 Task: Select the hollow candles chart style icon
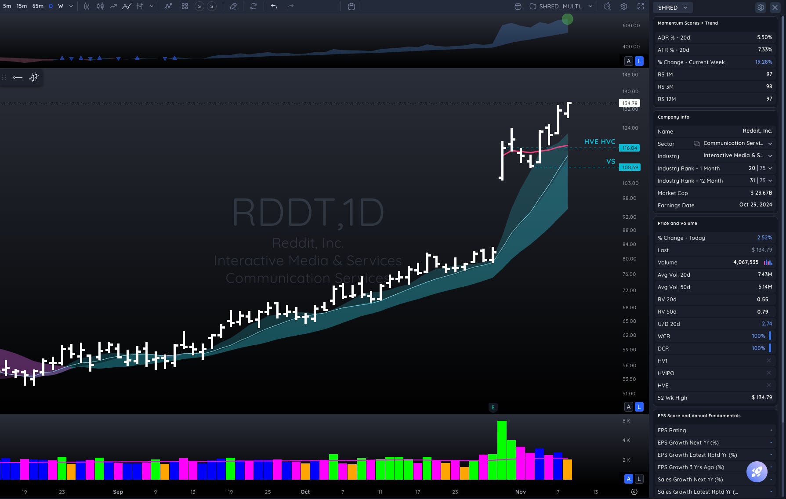pos(100,6)
